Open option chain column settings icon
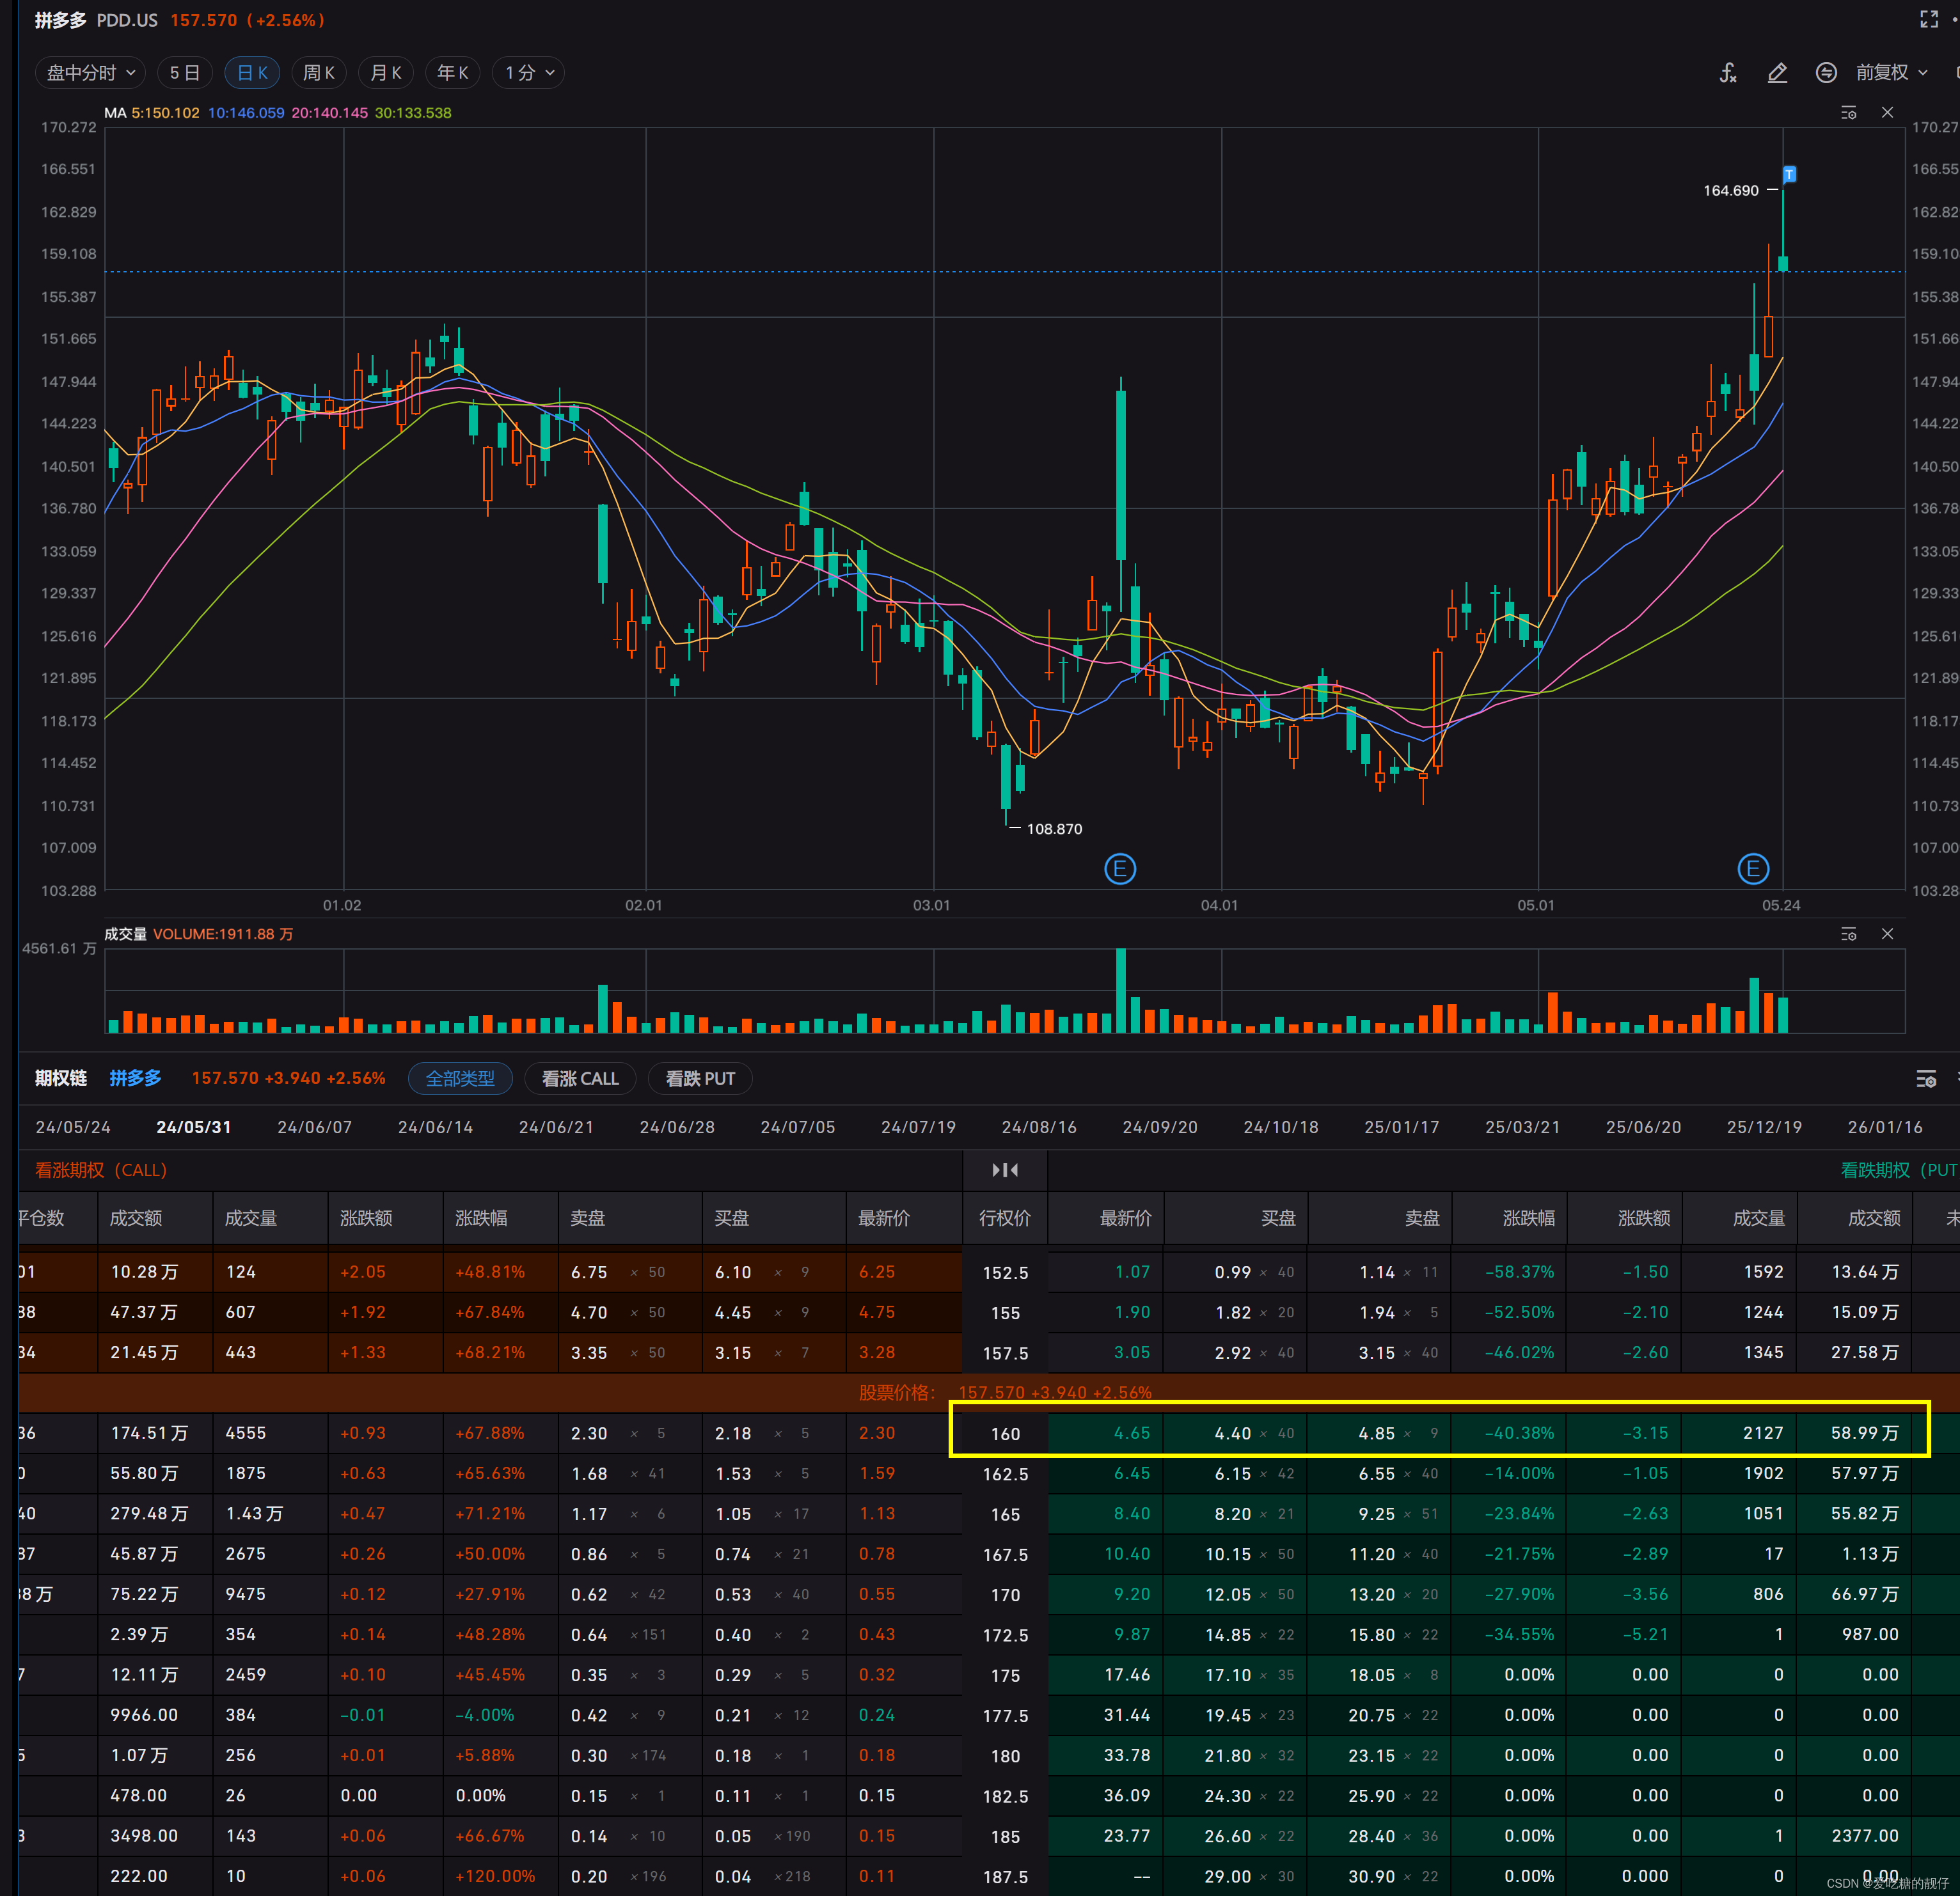This screenshot has height=1896, width=1960. 1926,1078
